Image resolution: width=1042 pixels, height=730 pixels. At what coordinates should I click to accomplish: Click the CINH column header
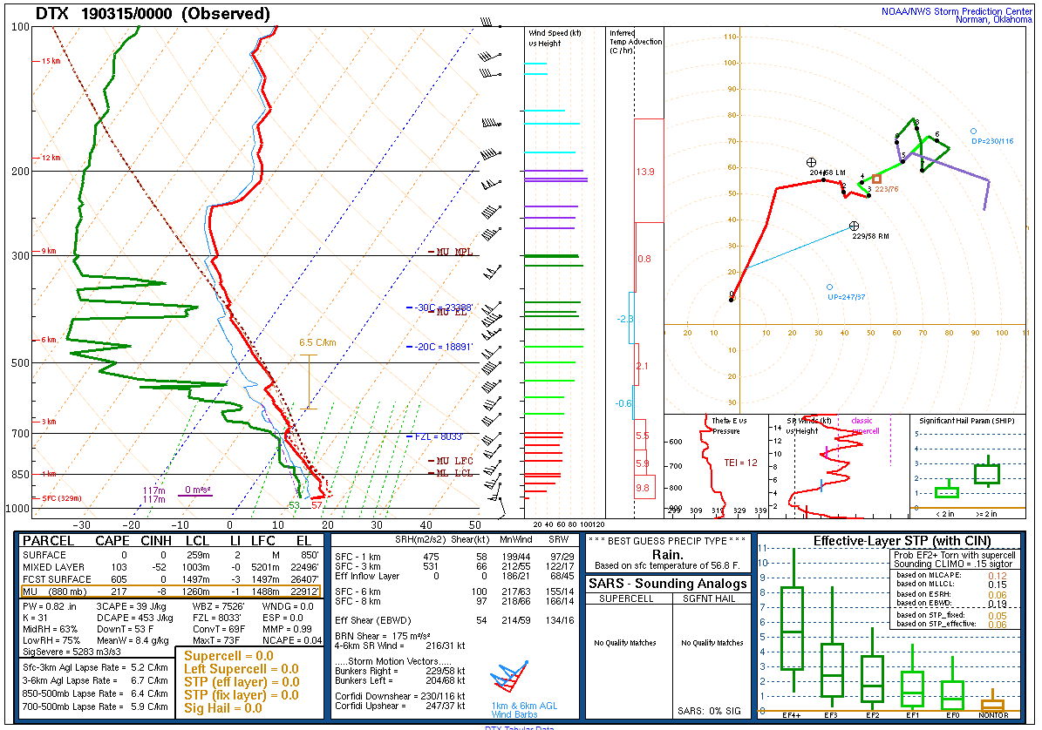tap(156, 541)
